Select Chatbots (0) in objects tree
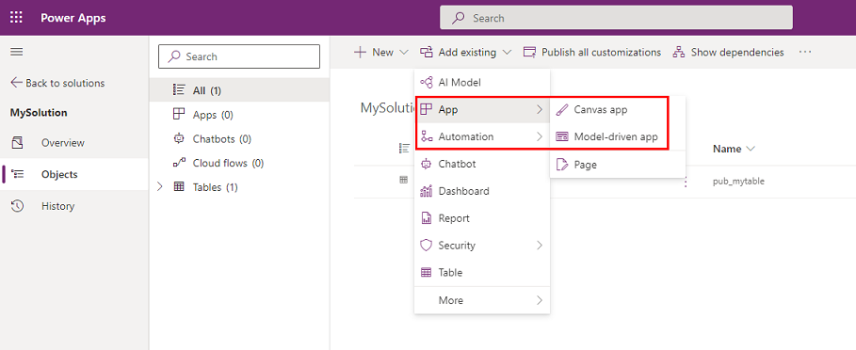 tap(239, 138)
